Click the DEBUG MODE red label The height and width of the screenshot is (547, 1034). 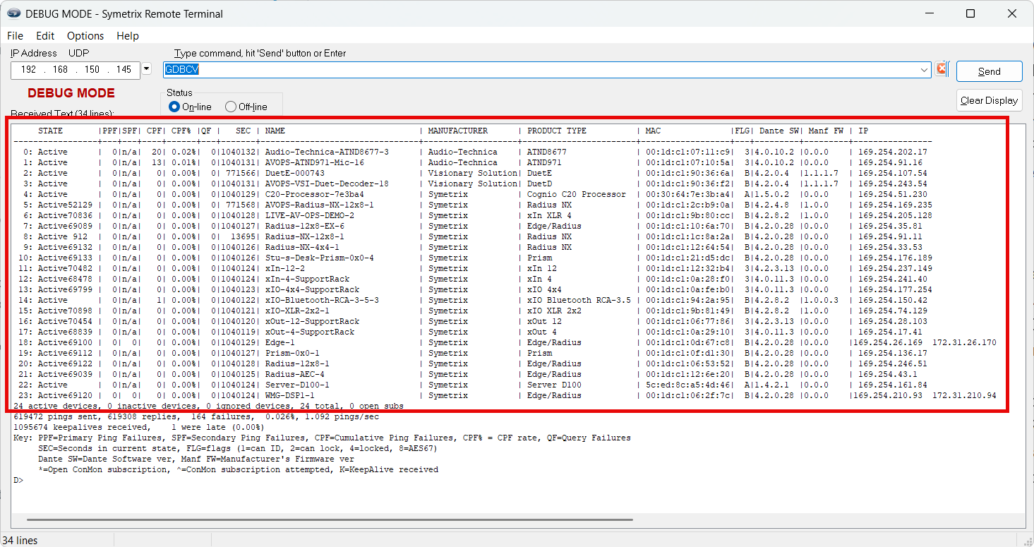(71, 93)
